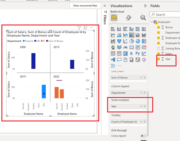This screenshot has height=141, width=180.
Task: Select the Treemap visual
Action: click(x=144, y=41)
